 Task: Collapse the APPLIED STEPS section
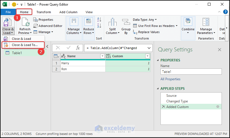coord(158,88)
